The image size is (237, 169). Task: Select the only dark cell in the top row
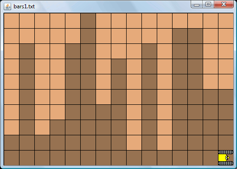coord(88,21)
